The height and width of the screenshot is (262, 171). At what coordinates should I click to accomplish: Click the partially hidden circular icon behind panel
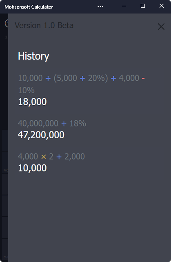7,23
